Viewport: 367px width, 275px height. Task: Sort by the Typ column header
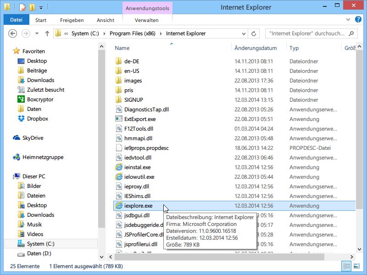294,48
